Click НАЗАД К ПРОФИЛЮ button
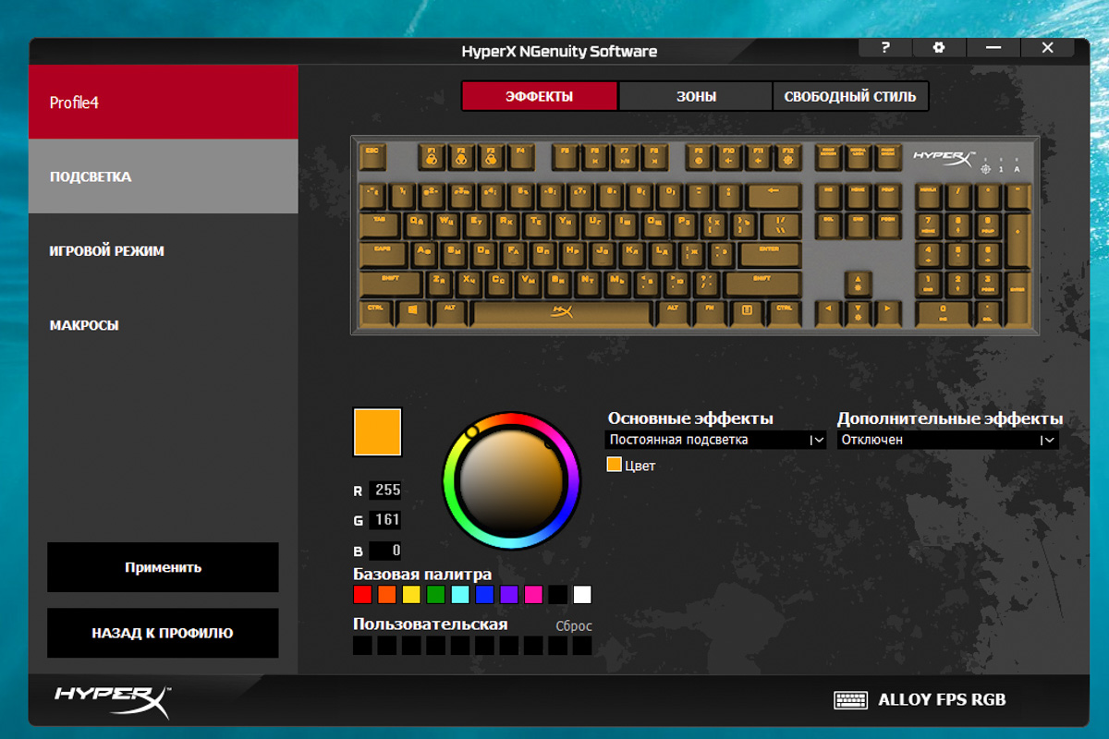1109x739 pixels. pos(163,633)
